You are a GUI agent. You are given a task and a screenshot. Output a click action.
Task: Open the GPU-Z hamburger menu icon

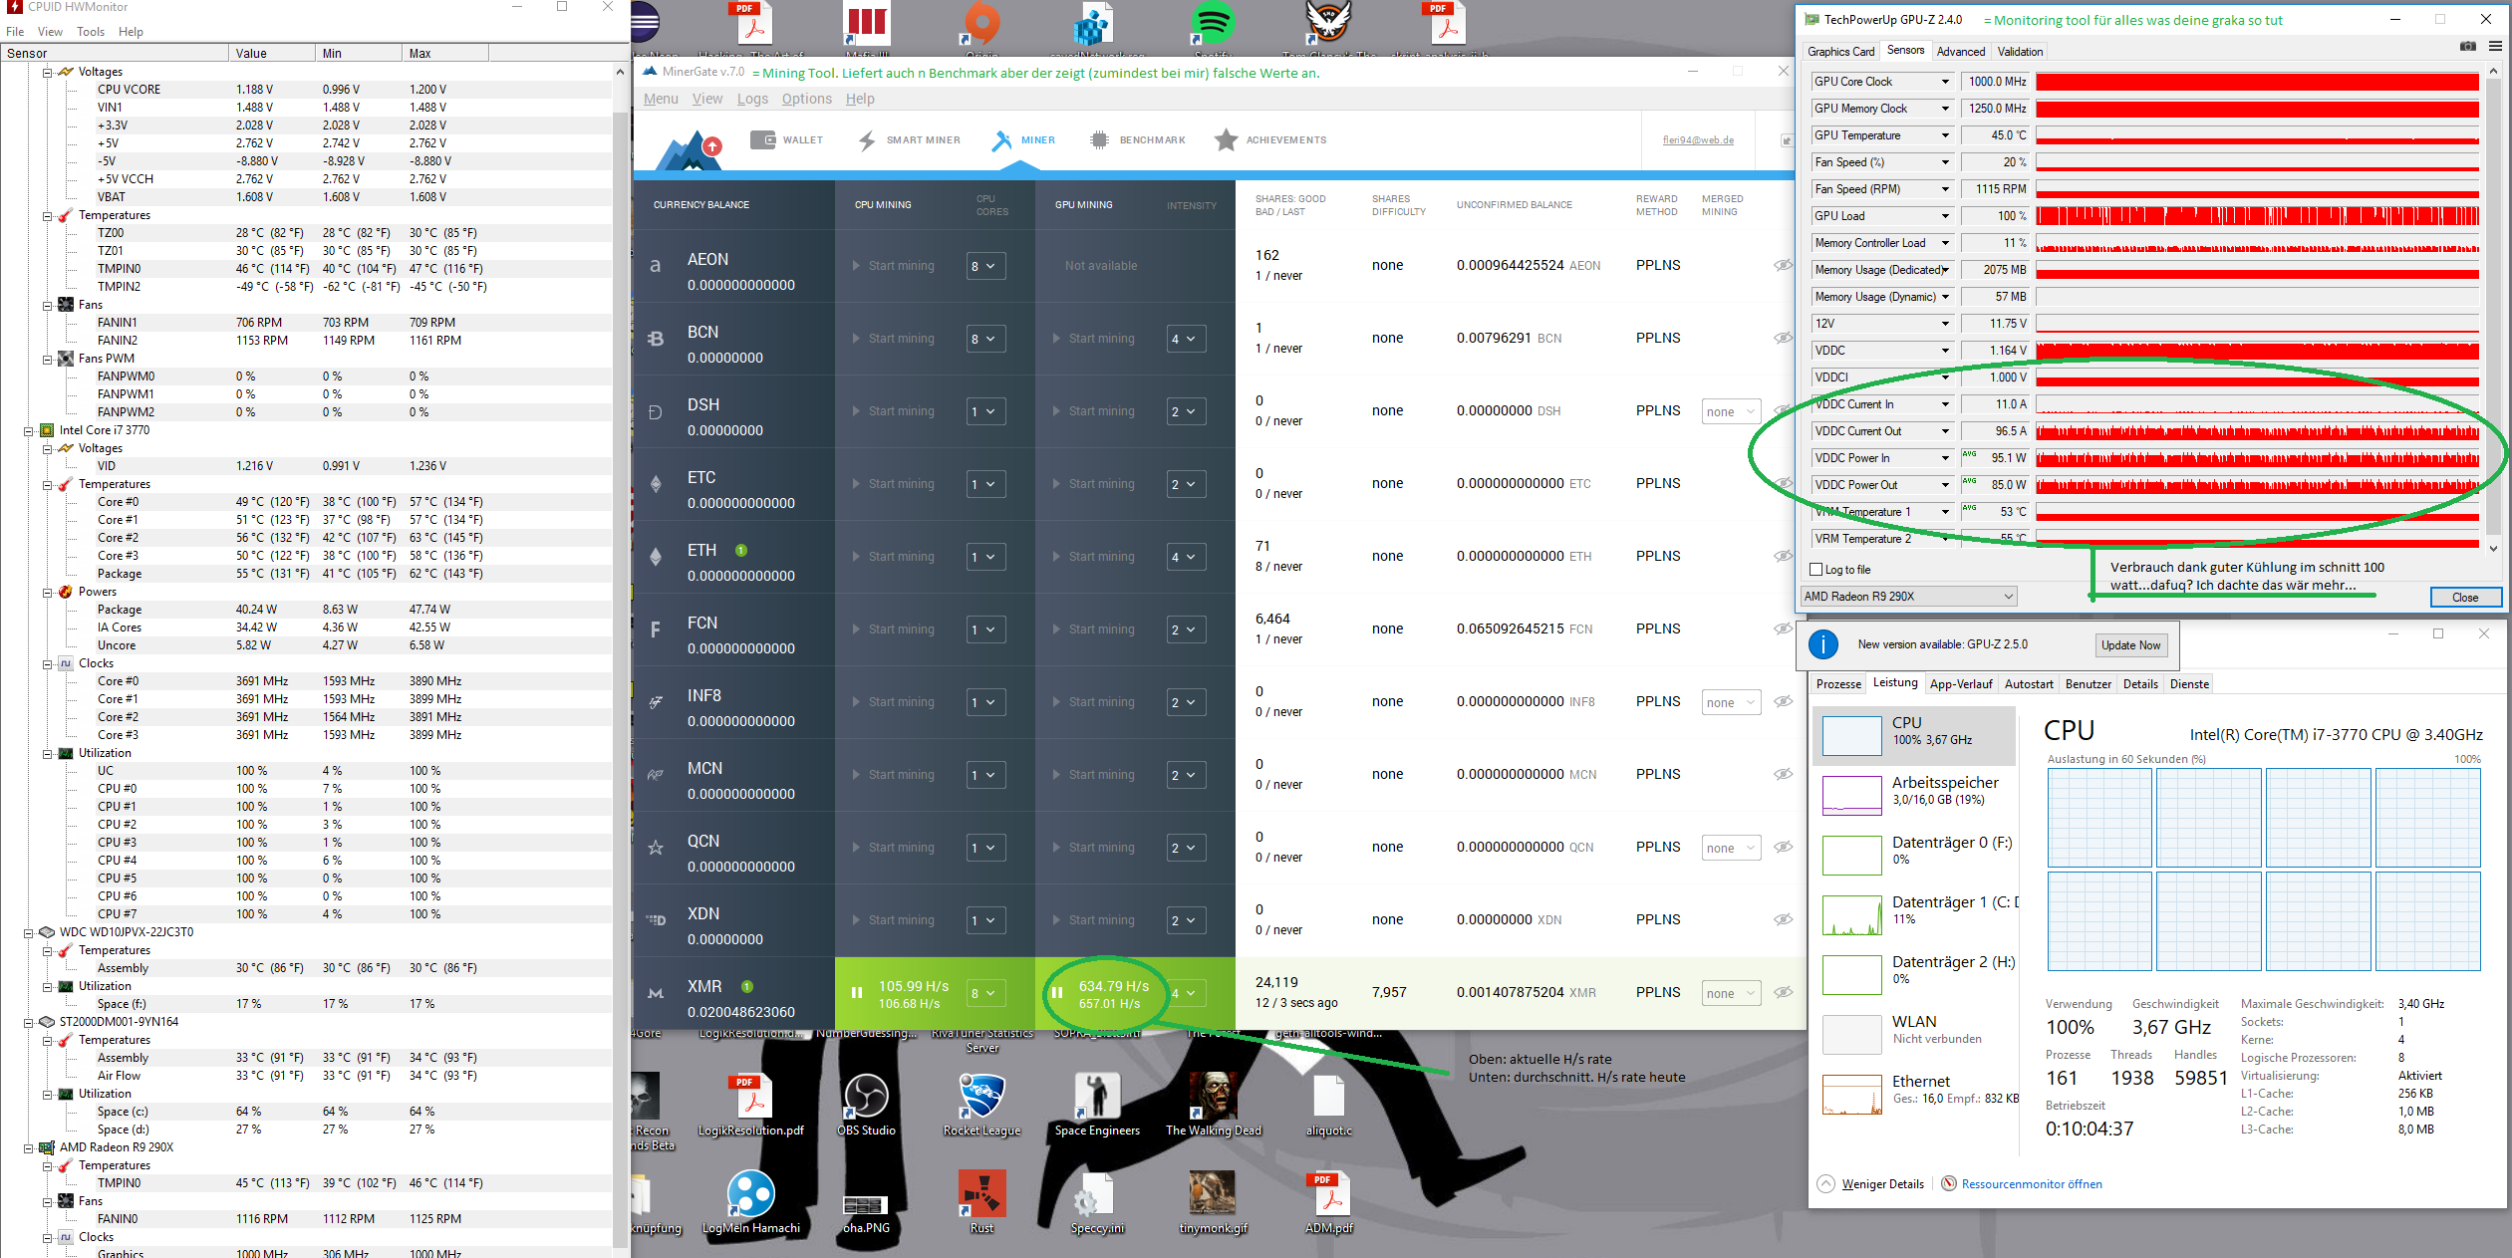[2495, 46]
